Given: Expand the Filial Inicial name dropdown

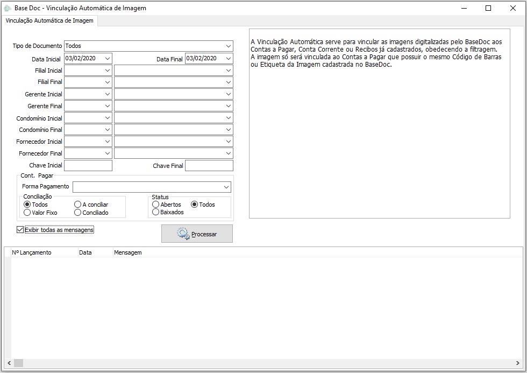Looking at the screenshot, I should [229, 71].
